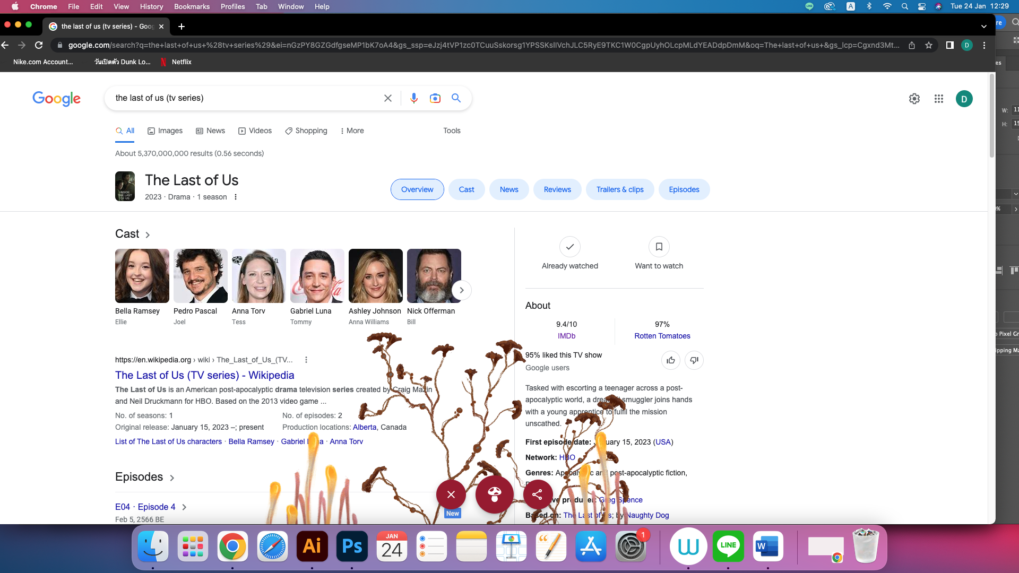Dislike this TV show with thumbs down
Screen dimensions: 1019x573
click(x=694, y=360)
